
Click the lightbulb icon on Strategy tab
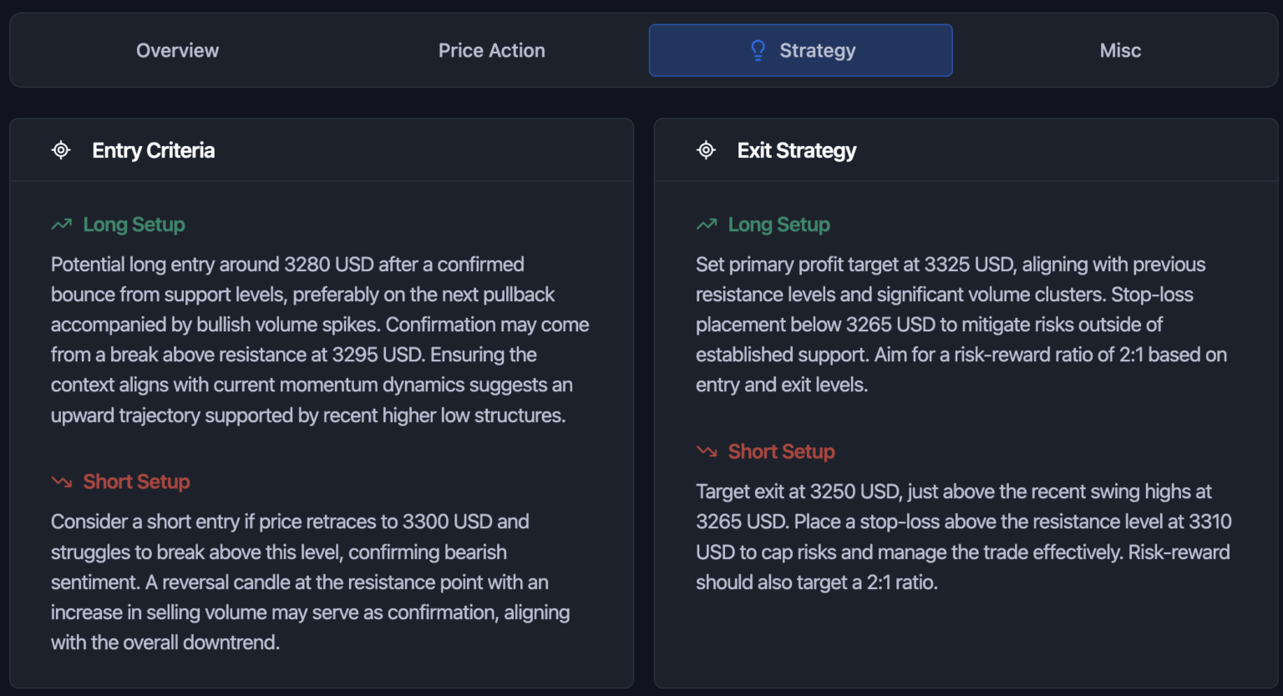tap(758, 51)
